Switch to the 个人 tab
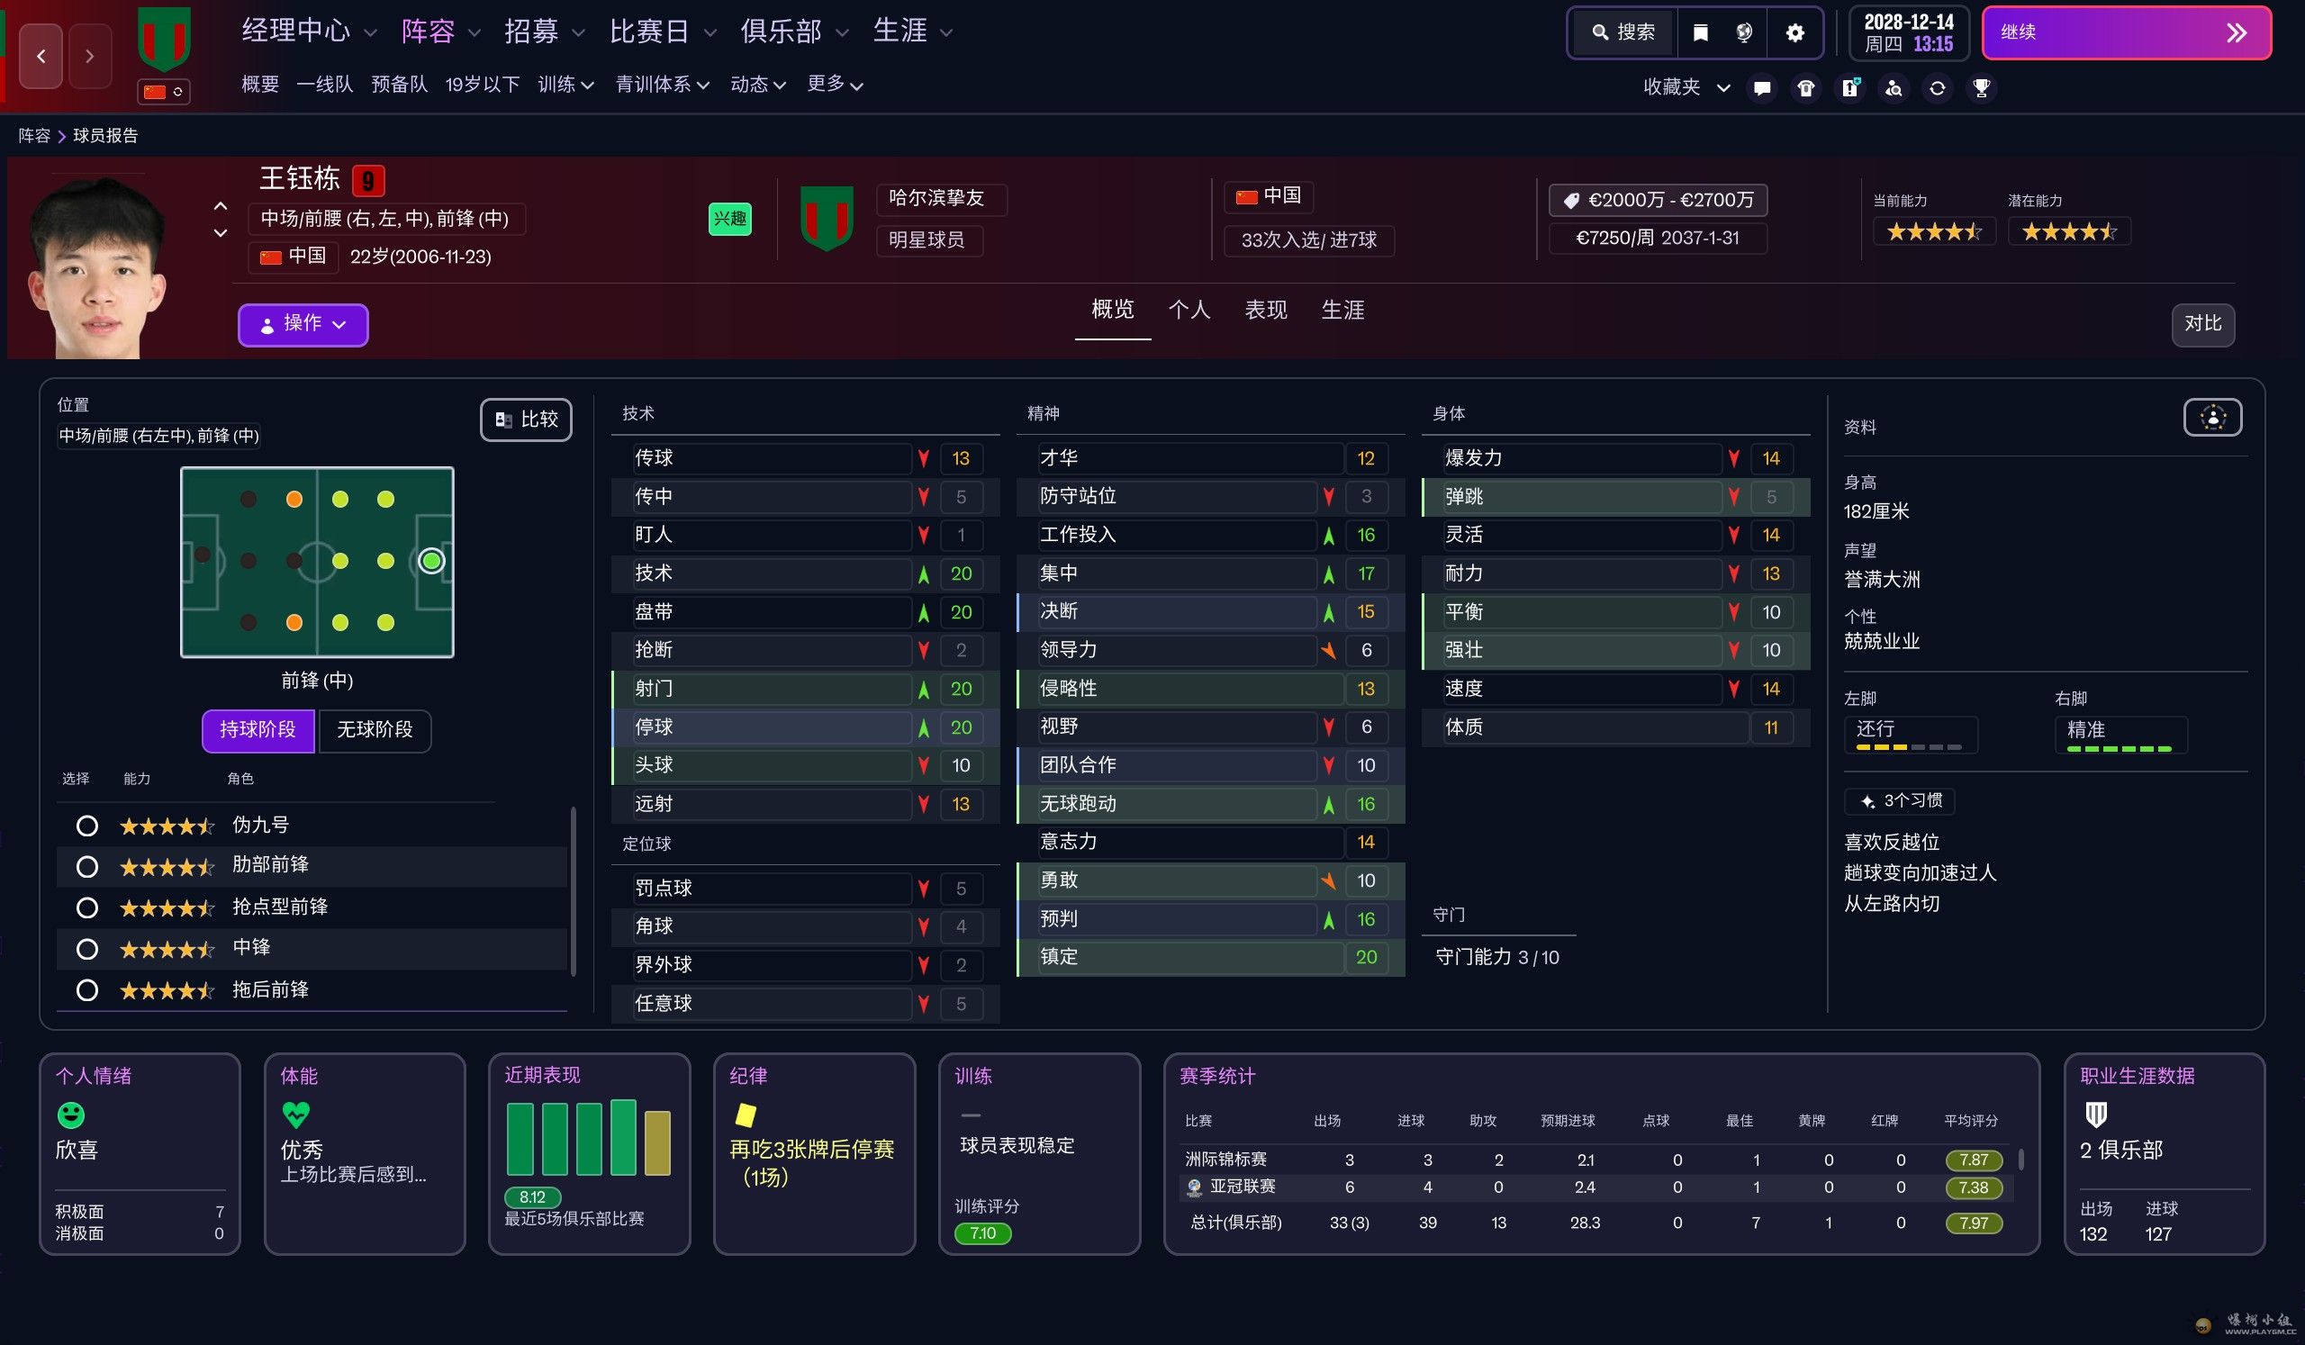This screenshot has width=2305, height=1345. click(1189, 310)
